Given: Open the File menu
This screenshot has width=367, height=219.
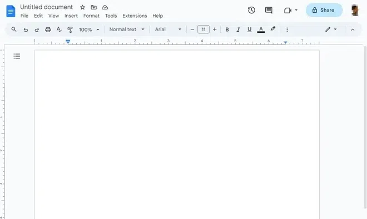Looking at the screenshot, I should pos(24,16).
